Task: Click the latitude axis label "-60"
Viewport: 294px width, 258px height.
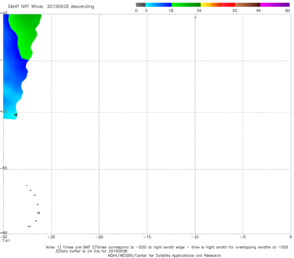Action: tap(4, 233)
